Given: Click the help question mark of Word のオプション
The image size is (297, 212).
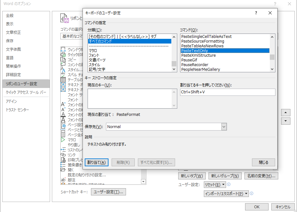Looking at the screenshot, I should coord(275,4).
